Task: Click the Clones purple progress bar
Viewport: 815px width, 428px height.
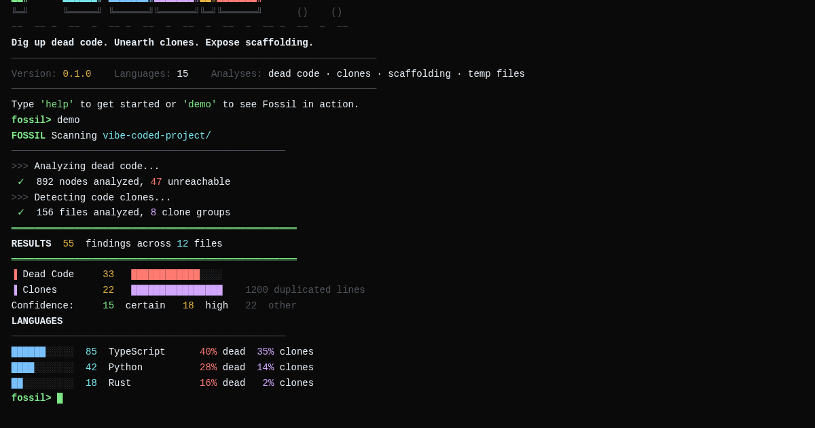Action: tap(177, 290)
